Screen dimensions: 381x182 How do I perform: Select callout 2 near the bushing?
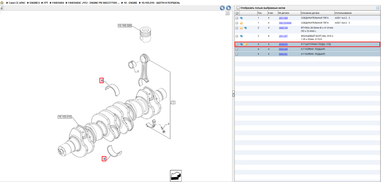click(x=138, y=71)
